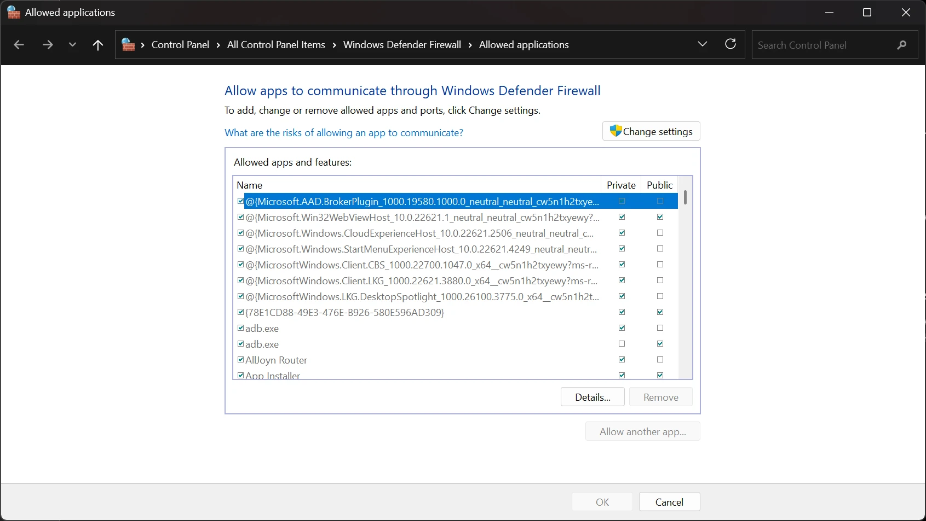Click the Forward navigation arrow
Viewport: 926px width, 521px height.
[48, 45]
